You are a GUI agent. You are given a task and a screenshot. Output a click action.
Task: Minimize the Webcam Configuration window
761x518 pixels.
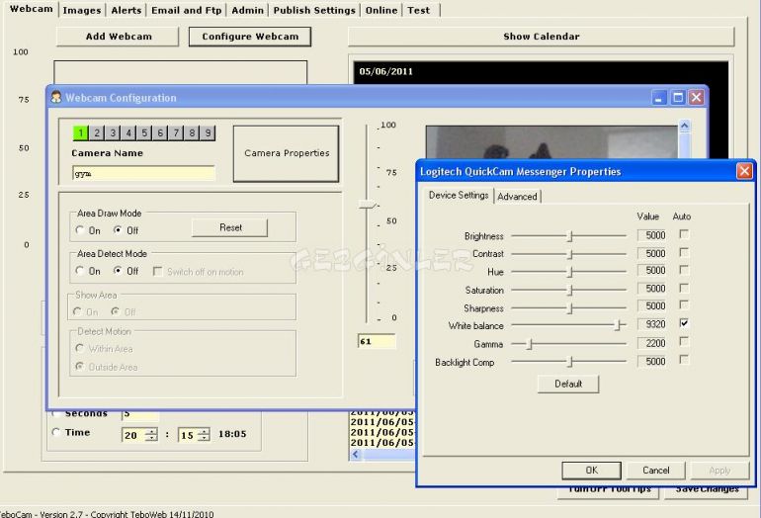click(x=658, y=98)
